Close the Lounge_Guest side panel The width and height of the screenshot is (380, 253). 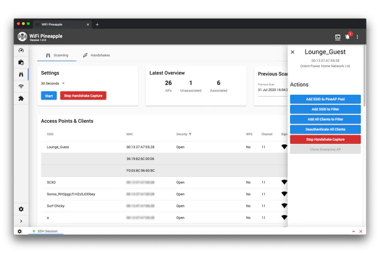click(x=293, y=52)
